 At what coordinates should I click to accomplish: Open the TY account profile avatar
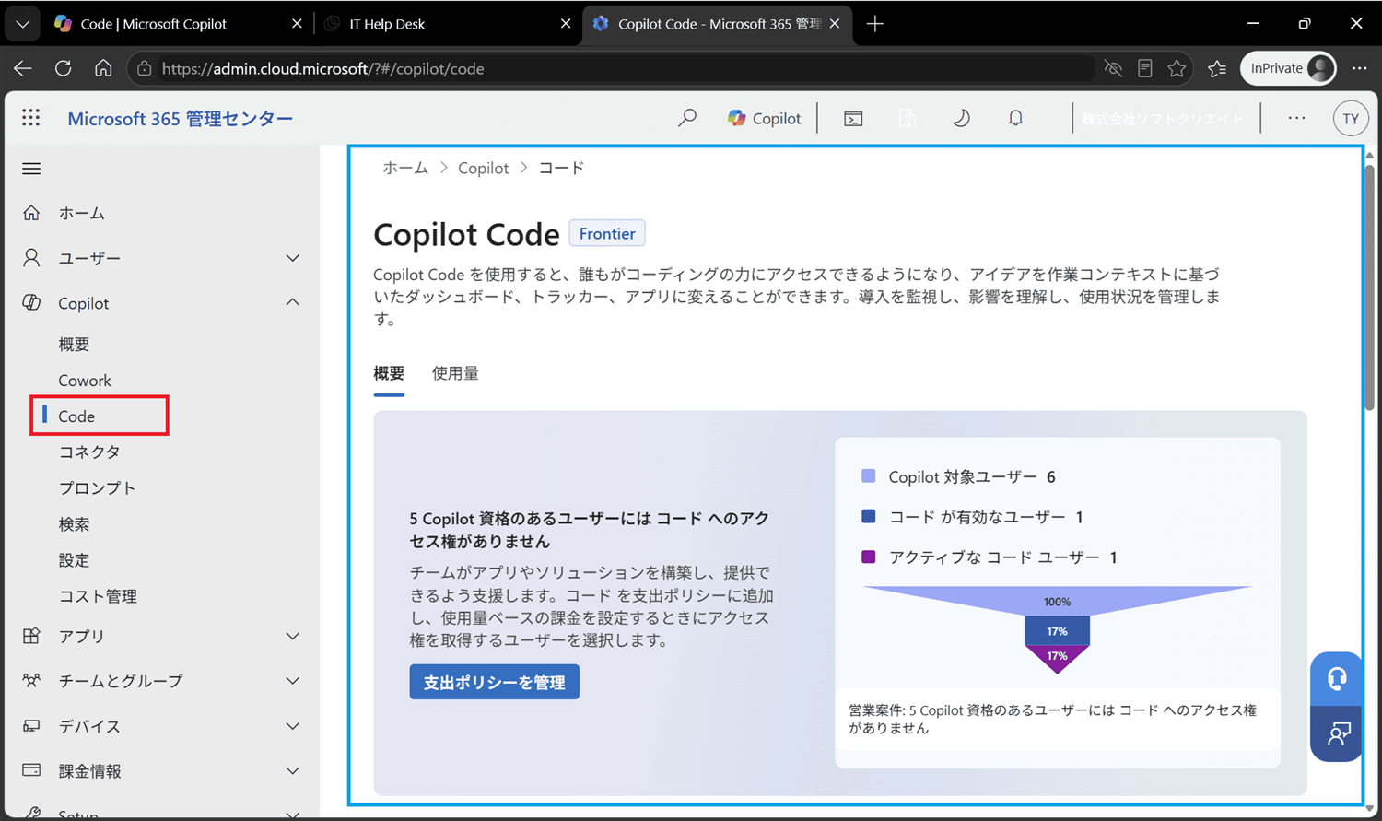[x=1351, y=119]
